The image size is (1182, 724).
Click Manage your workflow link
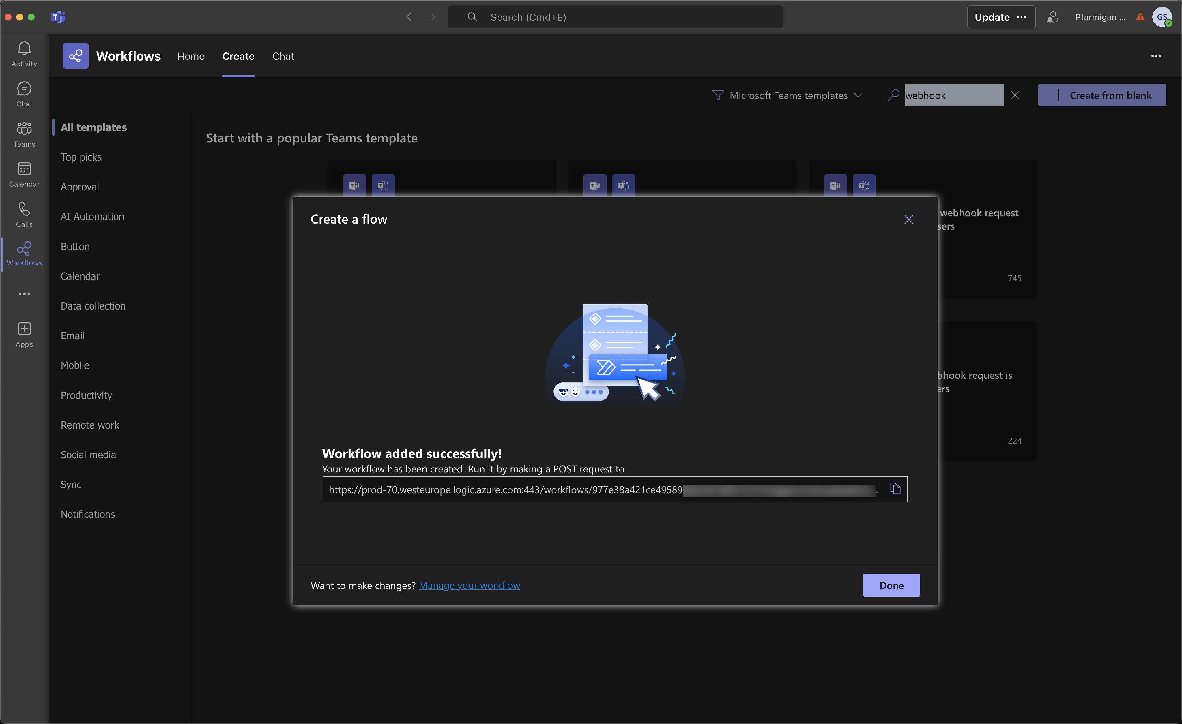click(470, 585)
